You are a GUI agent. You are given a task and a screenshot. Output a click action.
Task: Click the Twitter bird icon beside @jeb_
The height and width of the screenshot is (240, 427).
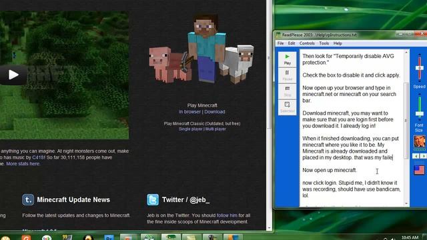pyautogui.click(x=153, y=199)
